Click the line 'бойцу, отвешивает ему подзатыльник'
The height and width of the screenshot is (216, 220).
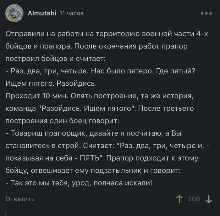[93, 170]
